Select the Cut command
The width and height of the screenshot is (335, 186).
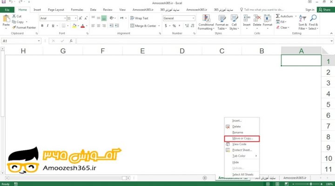click(17, 16)
